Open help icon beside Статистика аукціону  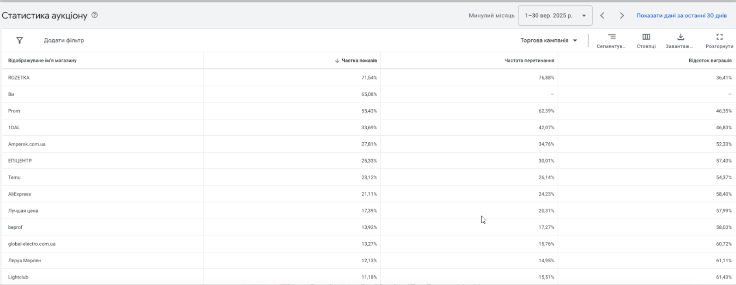pos(95,15)
